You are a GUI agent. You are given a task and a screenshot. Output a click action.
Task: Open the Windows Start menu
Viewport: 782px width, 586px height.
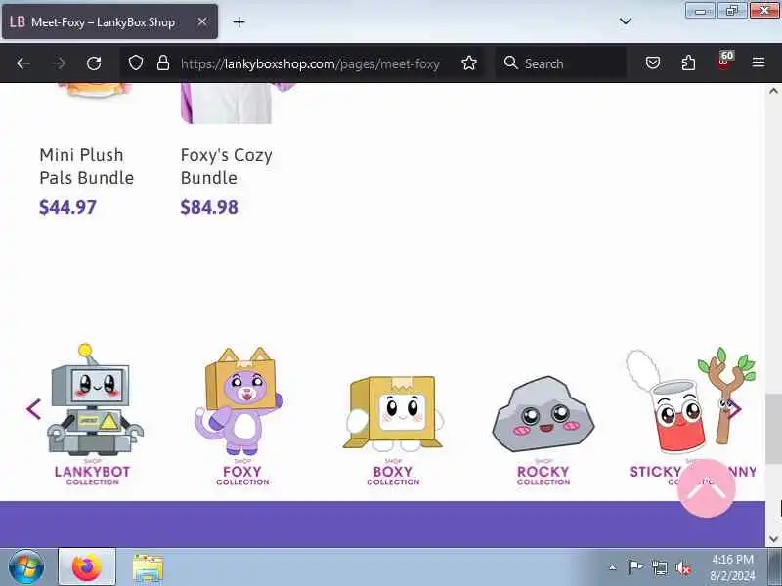[x=26, y=567]
